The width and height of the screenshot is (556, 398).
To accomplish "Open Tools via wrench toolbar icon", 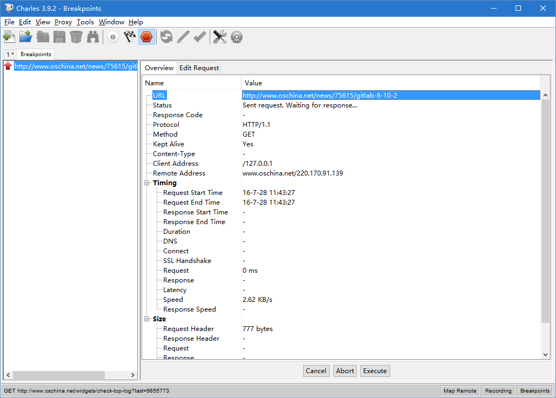I will pyautogui.click(x=220, y=37).
